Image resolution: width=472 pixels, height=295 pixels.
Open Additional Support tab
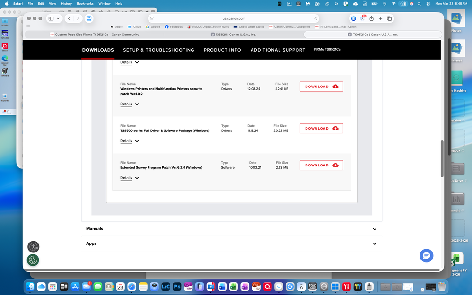278,50
